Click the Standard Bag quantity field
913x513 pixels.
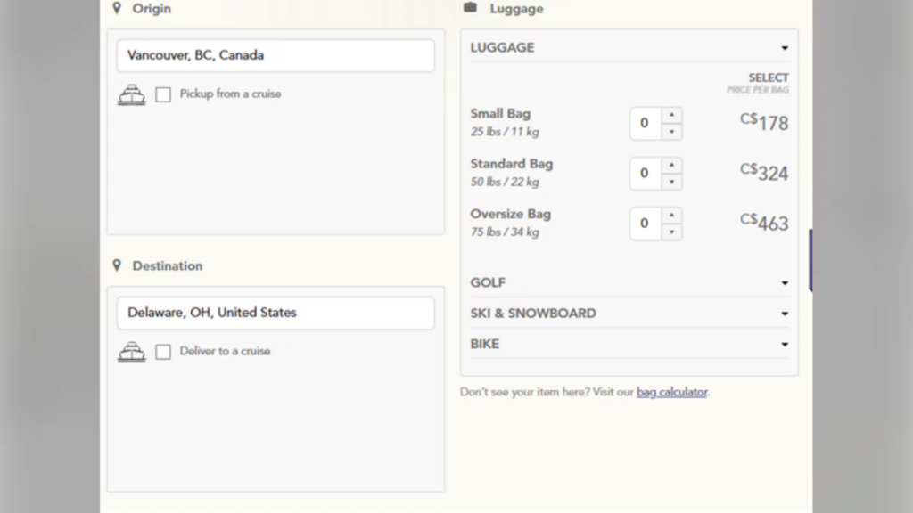point(646,174)
